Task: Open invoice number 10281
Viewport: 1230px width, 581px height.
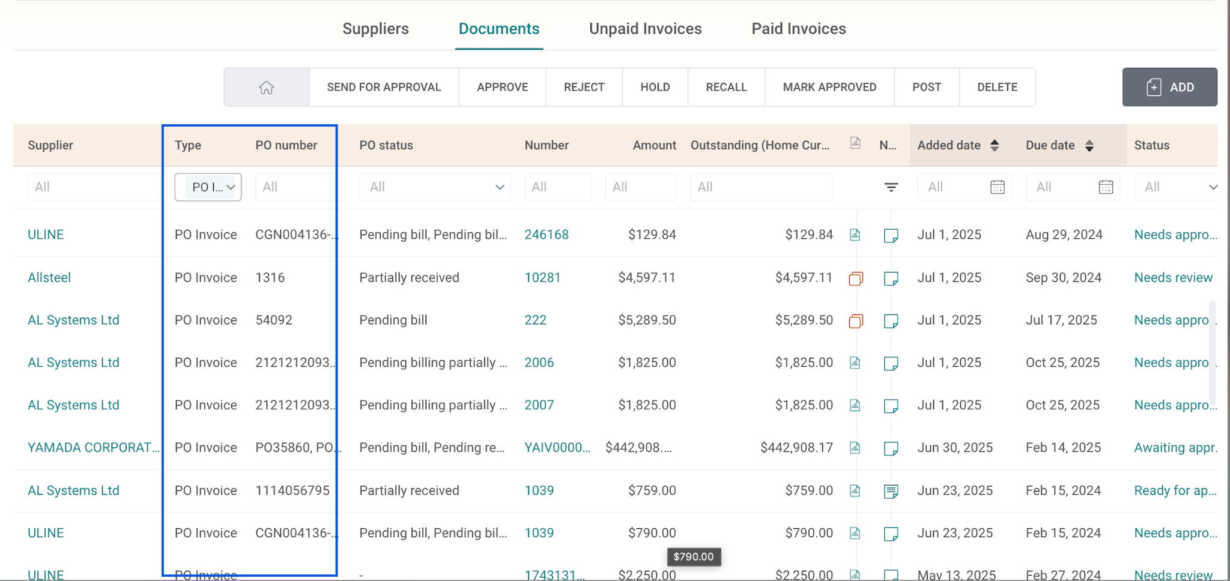Action: click(x=542, y=278)
